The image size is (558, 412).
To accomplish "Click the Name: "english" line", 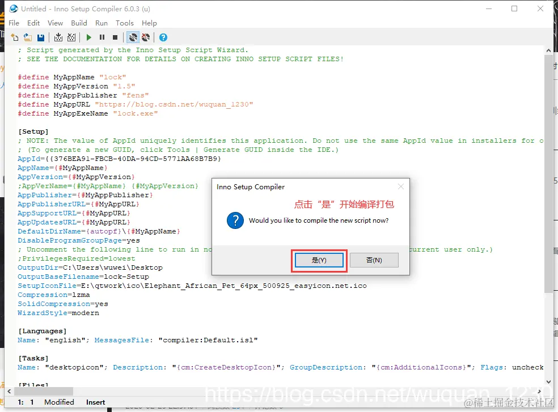I will [138, 340].
